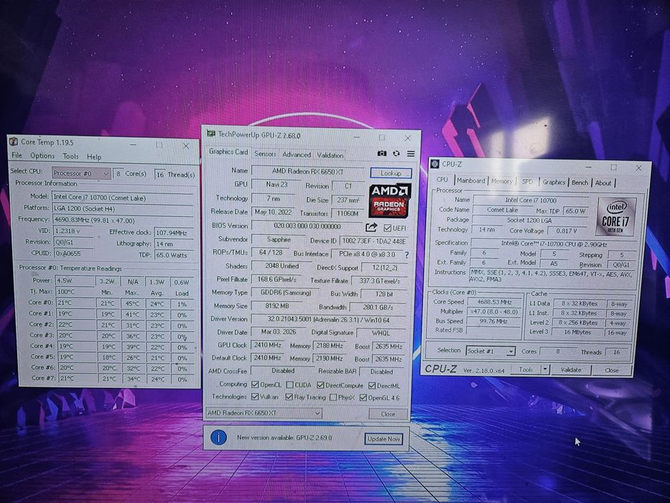Open the Socket #1 selection dropdown
This screenshot has height=503, width=670.
(x=490, y=351)
